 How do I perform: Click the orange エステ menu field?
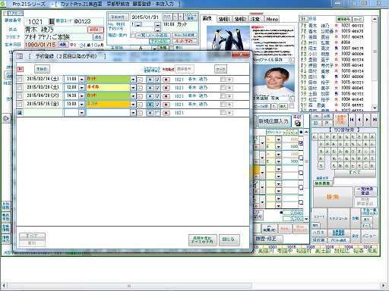(x=108, y=105)
